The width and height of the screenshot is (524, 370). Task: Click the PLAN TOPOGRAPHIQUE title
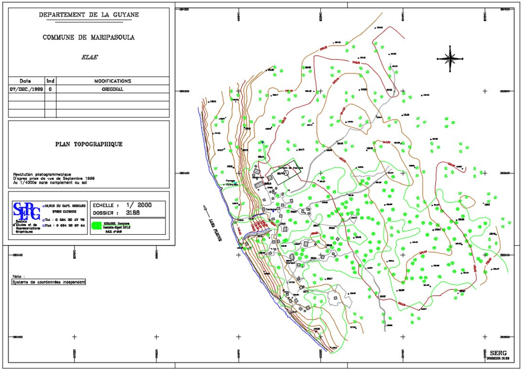(89, 144)
